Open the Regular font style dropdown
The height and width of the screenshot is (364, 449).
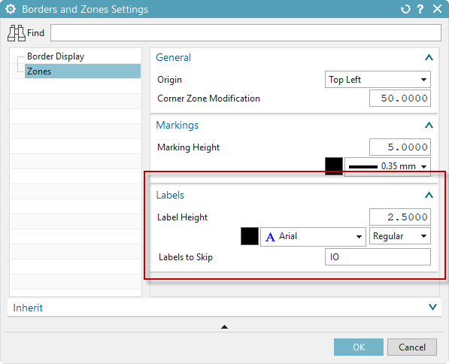pyautogui.click(x=400, y=236)
